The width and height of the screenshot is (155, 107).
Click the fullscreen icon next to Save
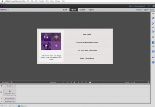[x=153, y=6]
